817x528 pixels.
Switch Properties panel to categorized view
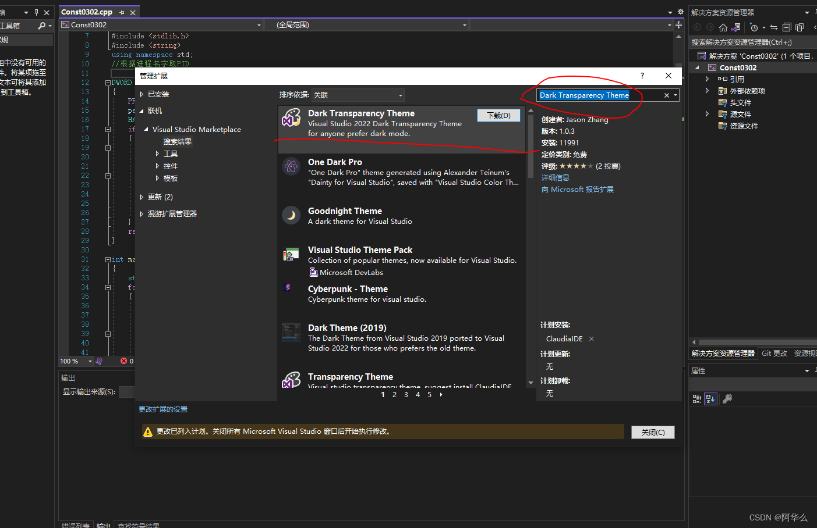pyautogui.click(x=697, y=398)
